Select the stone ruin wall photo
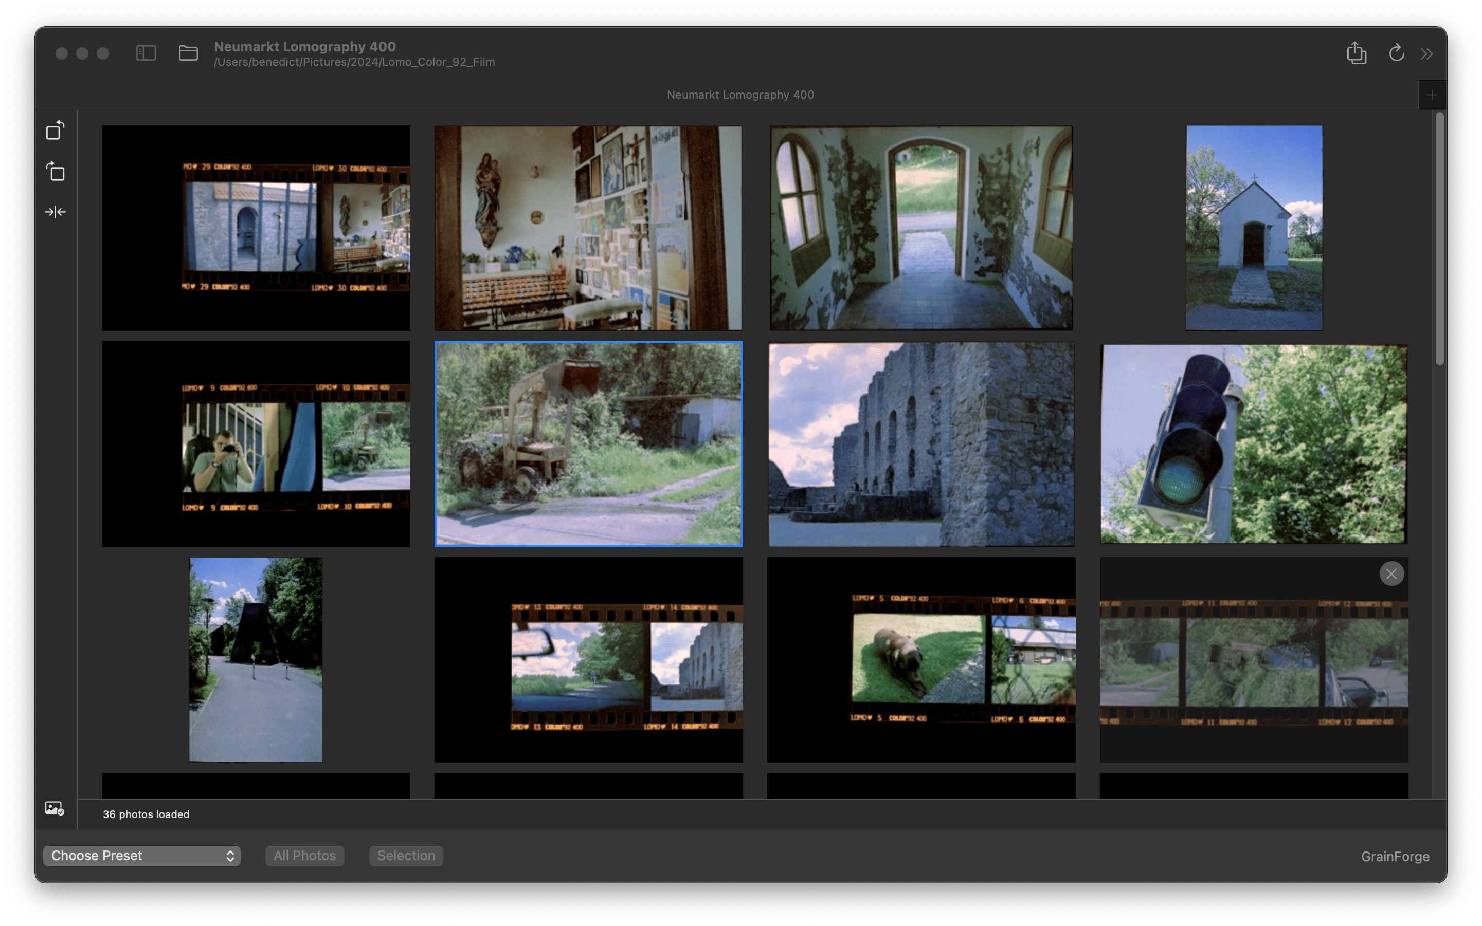This screenshot has width=1482, height=926. 920,444
